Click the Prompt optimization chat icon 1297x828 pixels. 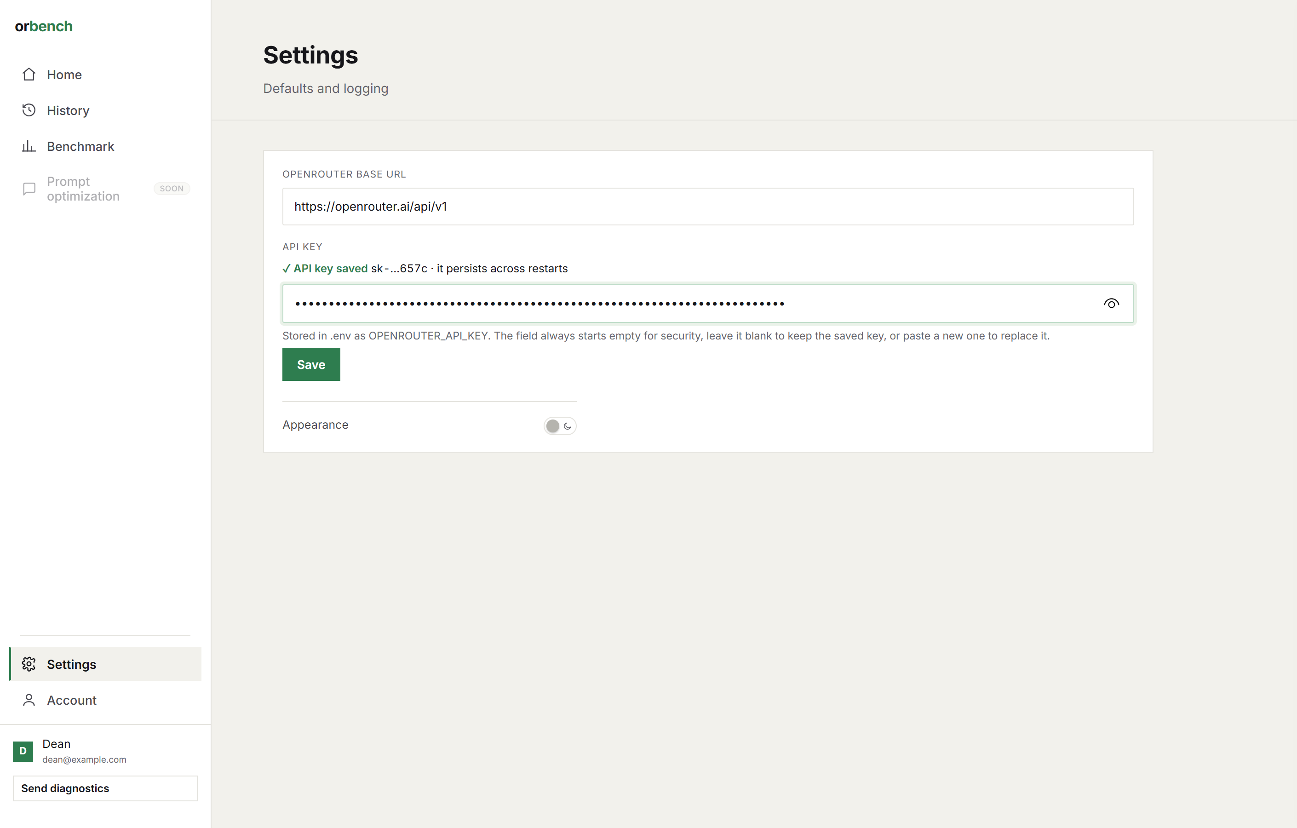29,189
